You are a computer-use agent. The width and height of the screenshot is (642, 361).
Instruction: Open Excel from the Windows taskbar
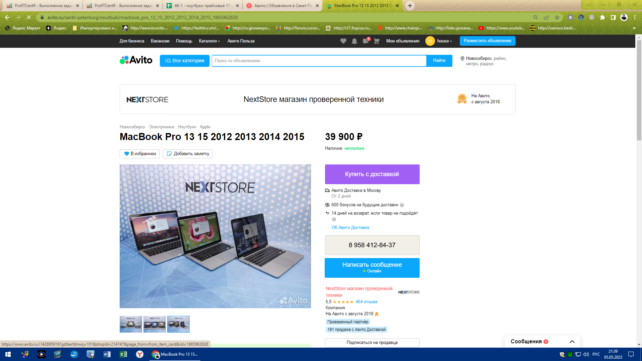pyautogui.click(x=123, y=354)
